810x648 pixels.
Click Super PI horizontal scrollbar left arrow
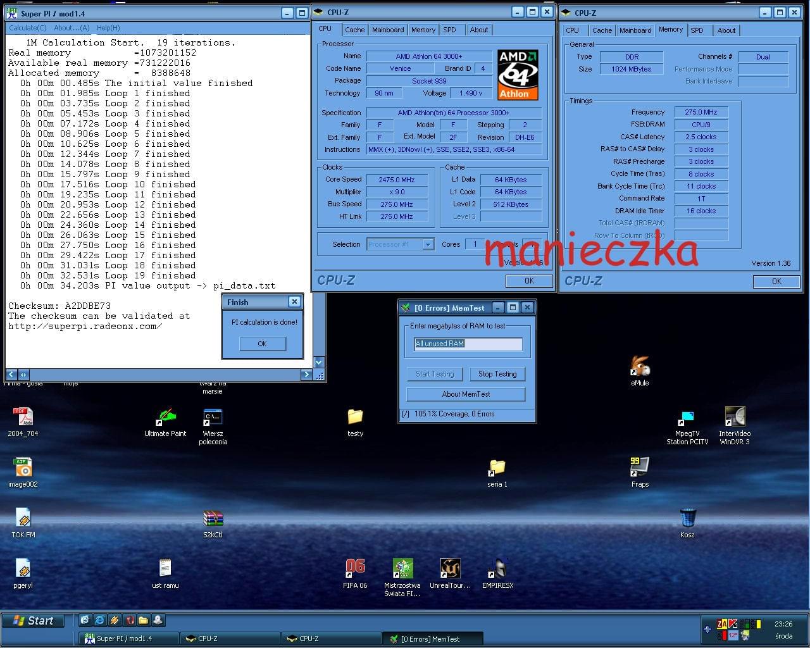coord(11,375)
